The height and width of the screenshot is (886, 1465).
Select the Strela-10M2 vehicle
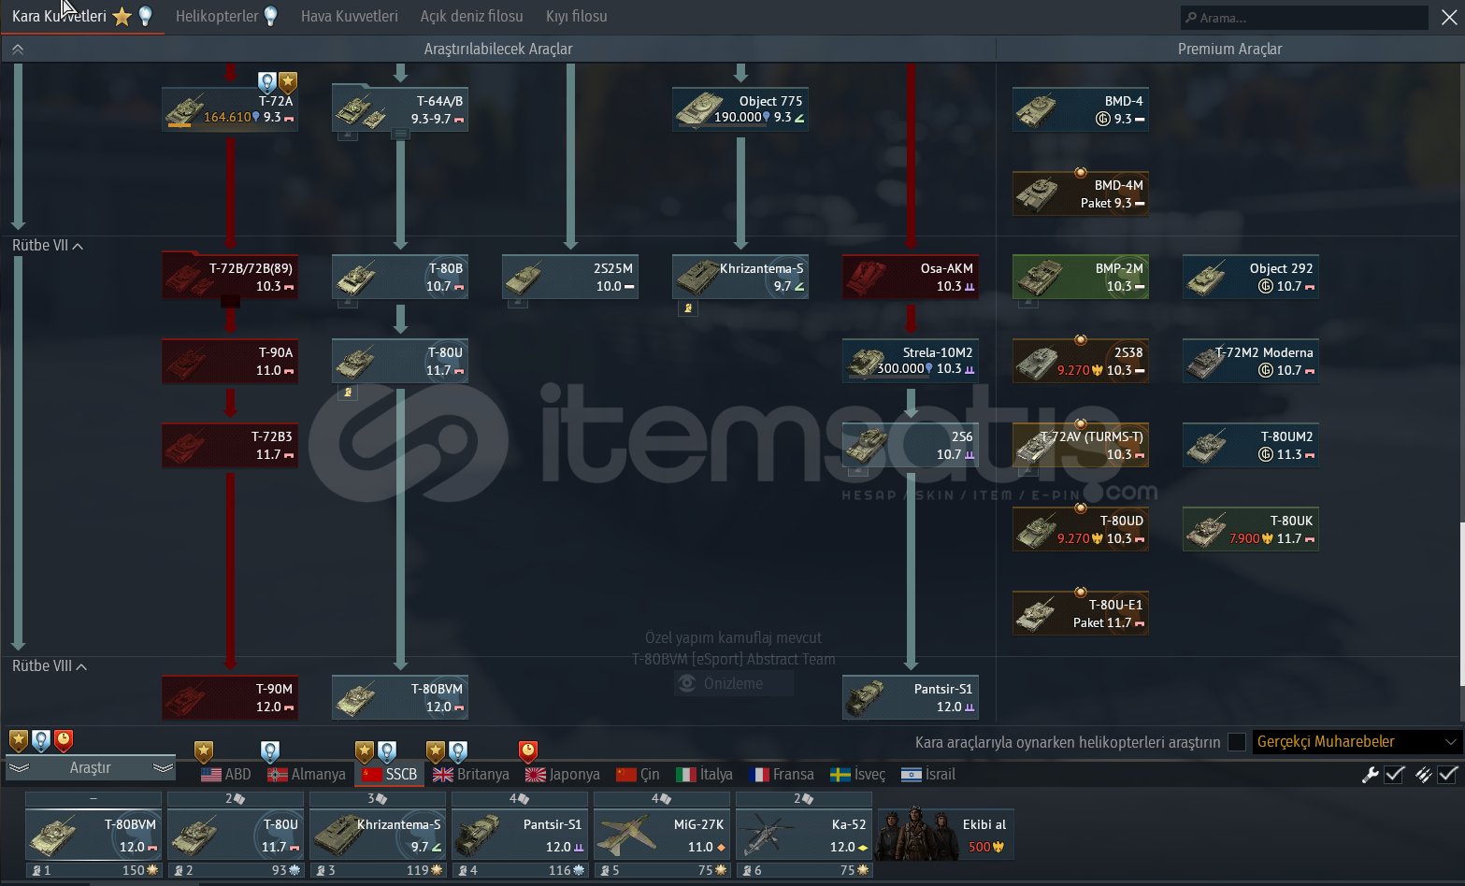tap(911, 361)
